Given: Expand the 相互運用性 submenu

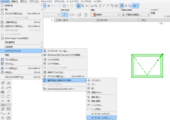Looking at the screenshot, I should [22, 42].
